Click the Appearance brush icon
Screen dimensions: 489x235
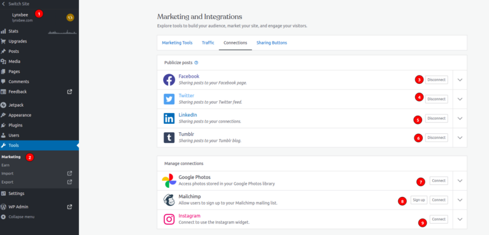(3, 115)
